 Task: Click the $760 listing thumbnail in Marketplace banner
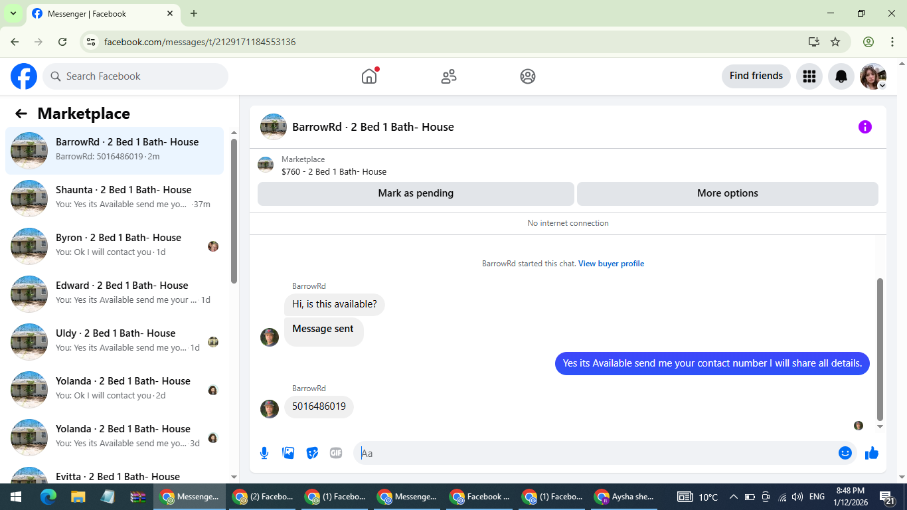[x=266, y=165]
